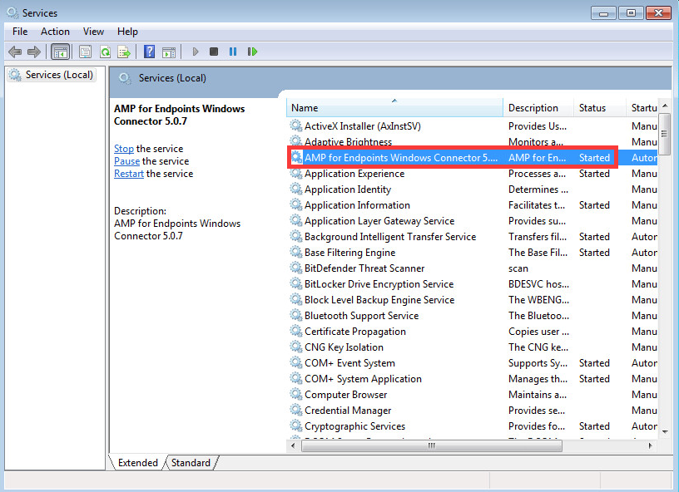Open the View menu
Viewport: 679px width, 492px height.
tap(93, 32)
